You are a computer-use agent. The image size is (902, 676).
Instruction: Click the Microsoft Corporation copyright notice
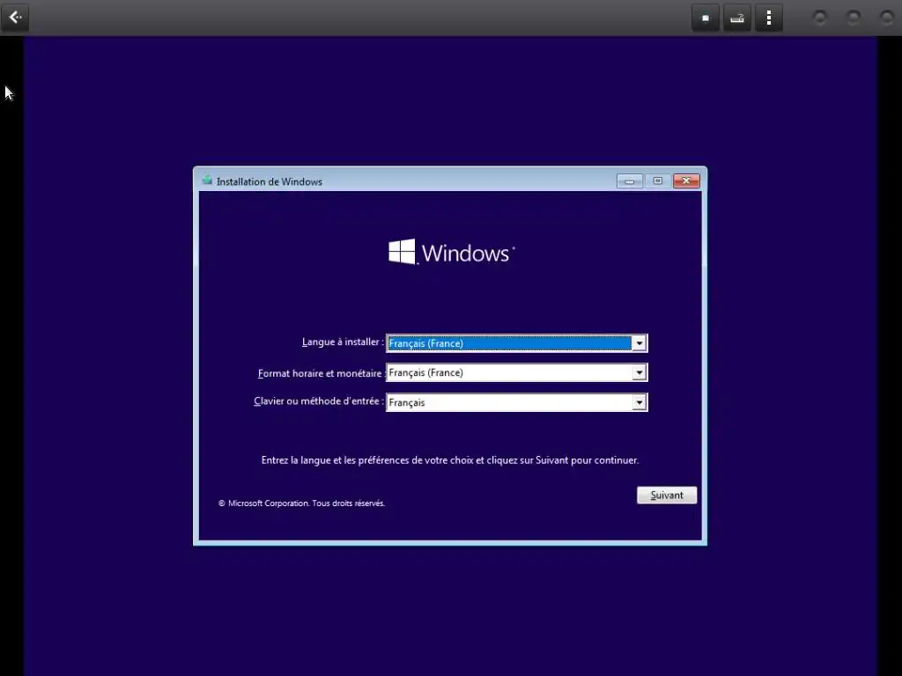(x=301, y=503)
